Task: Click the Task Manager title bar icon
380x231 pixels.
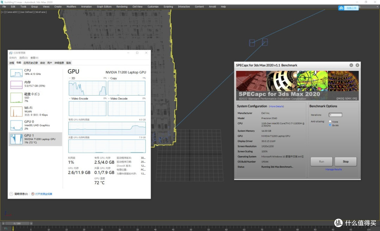Action: tap(11, 53)
